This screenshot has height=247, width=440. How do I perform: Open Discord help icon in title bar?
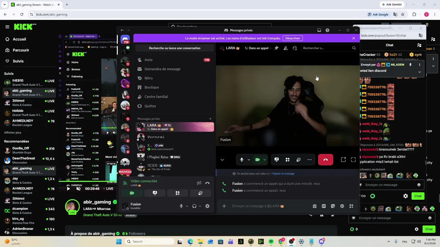tap(327, 30)
